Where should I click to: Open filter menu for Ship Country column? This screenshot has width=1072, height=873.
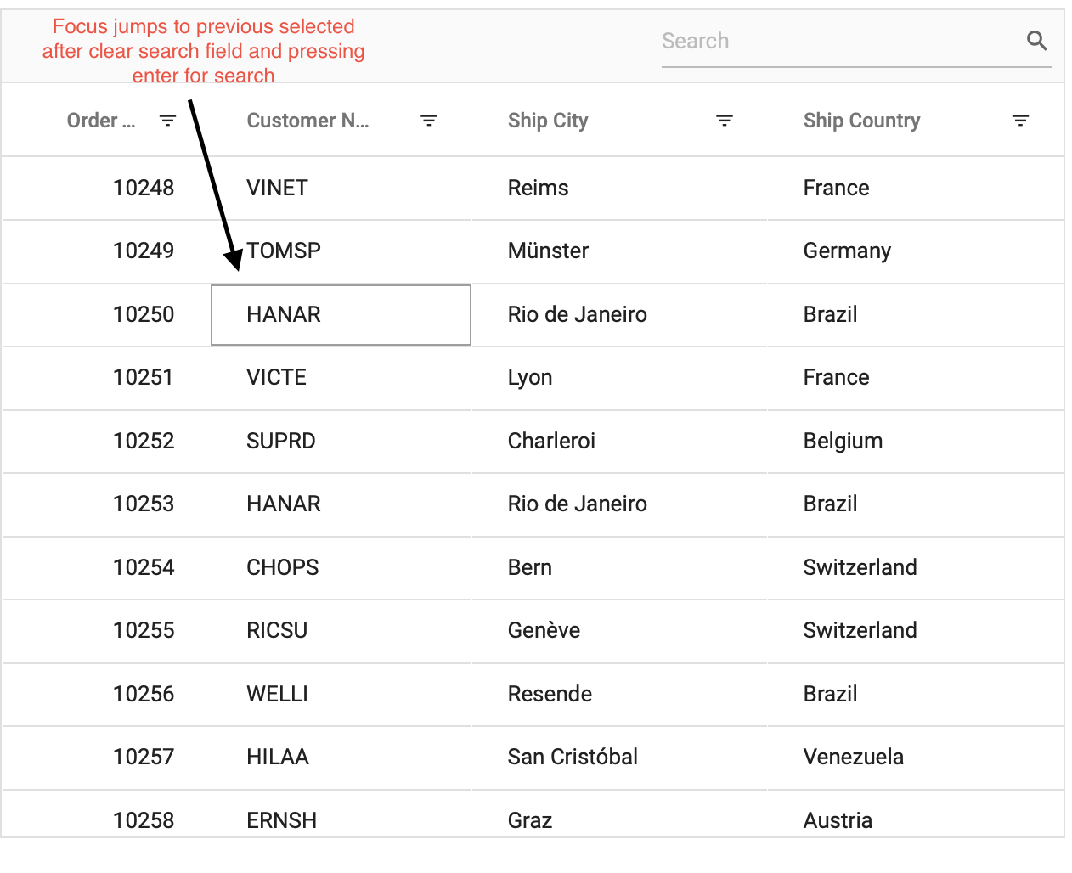click(x=1020, y=121)
